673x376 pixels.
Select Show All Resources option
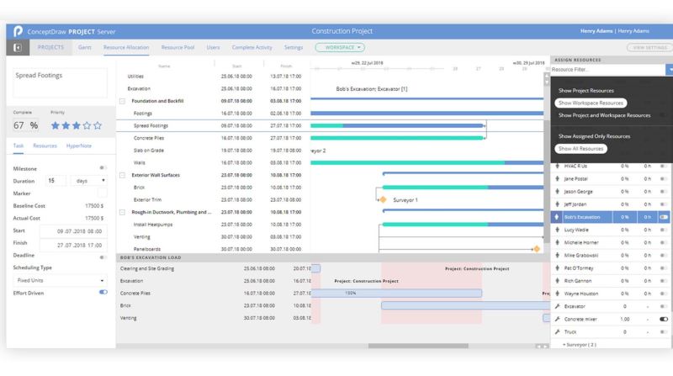tap(580, 149)
